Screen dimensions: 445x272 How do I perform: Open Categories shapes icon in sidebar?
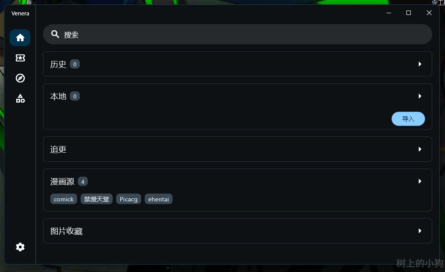[20, 98]
